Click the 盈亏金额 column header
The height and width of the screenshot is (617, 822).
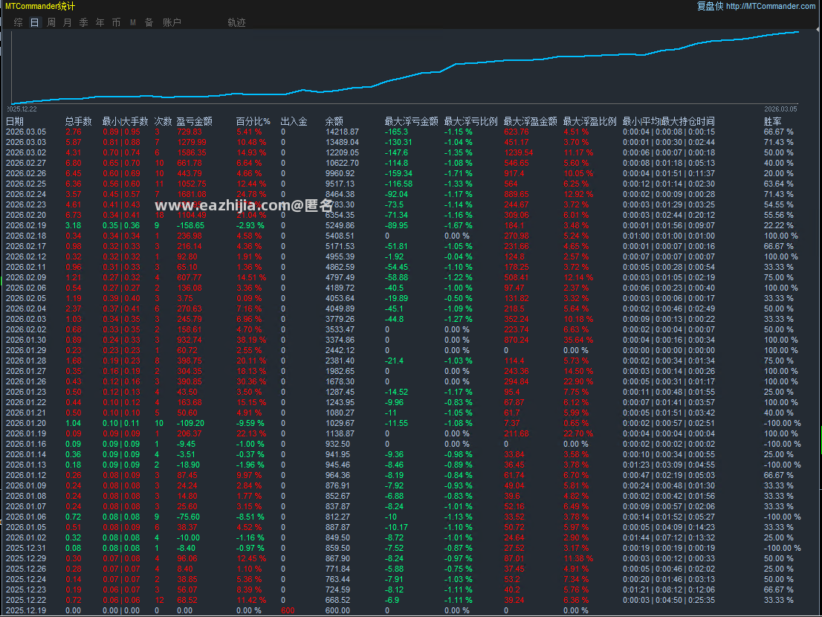tap(194, 121)
